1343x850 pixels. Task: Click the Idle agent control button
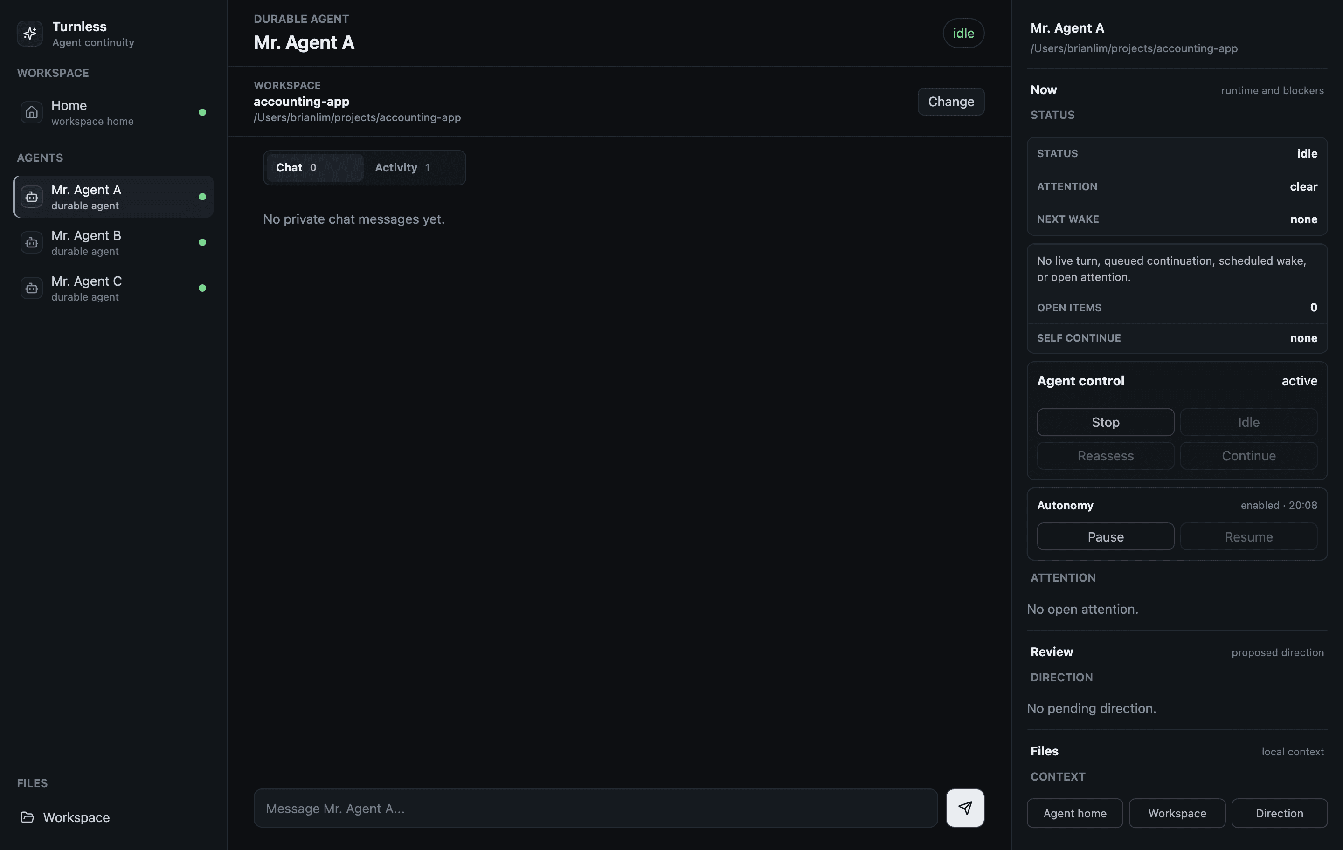tap(1248, 422)
